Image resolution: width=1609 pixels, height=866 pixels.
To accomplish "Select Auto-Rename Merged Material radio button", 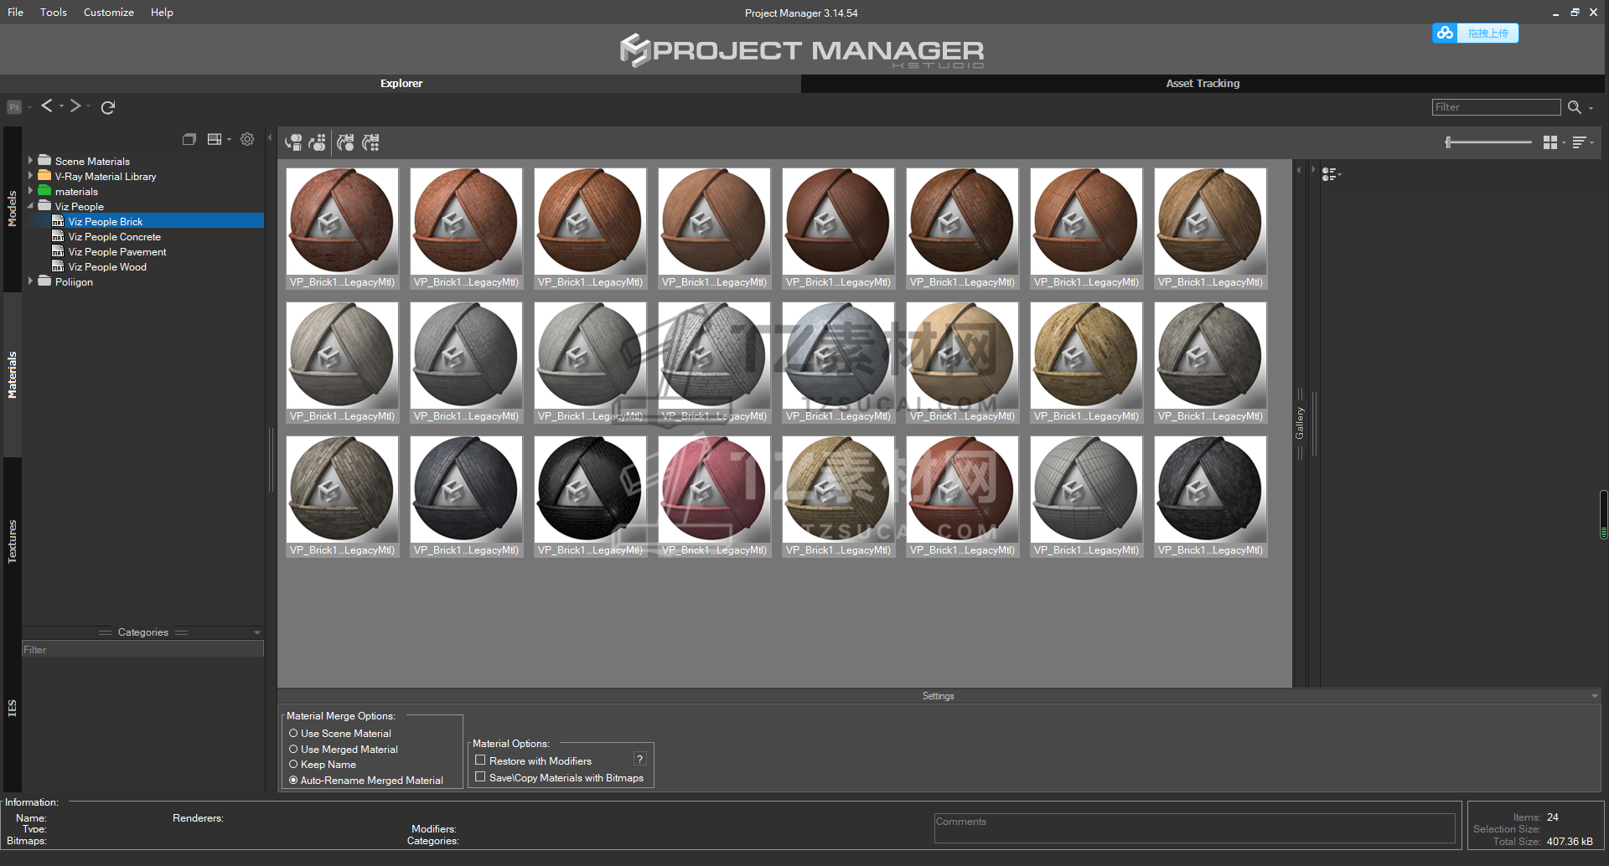I will [x=293, y=780].
